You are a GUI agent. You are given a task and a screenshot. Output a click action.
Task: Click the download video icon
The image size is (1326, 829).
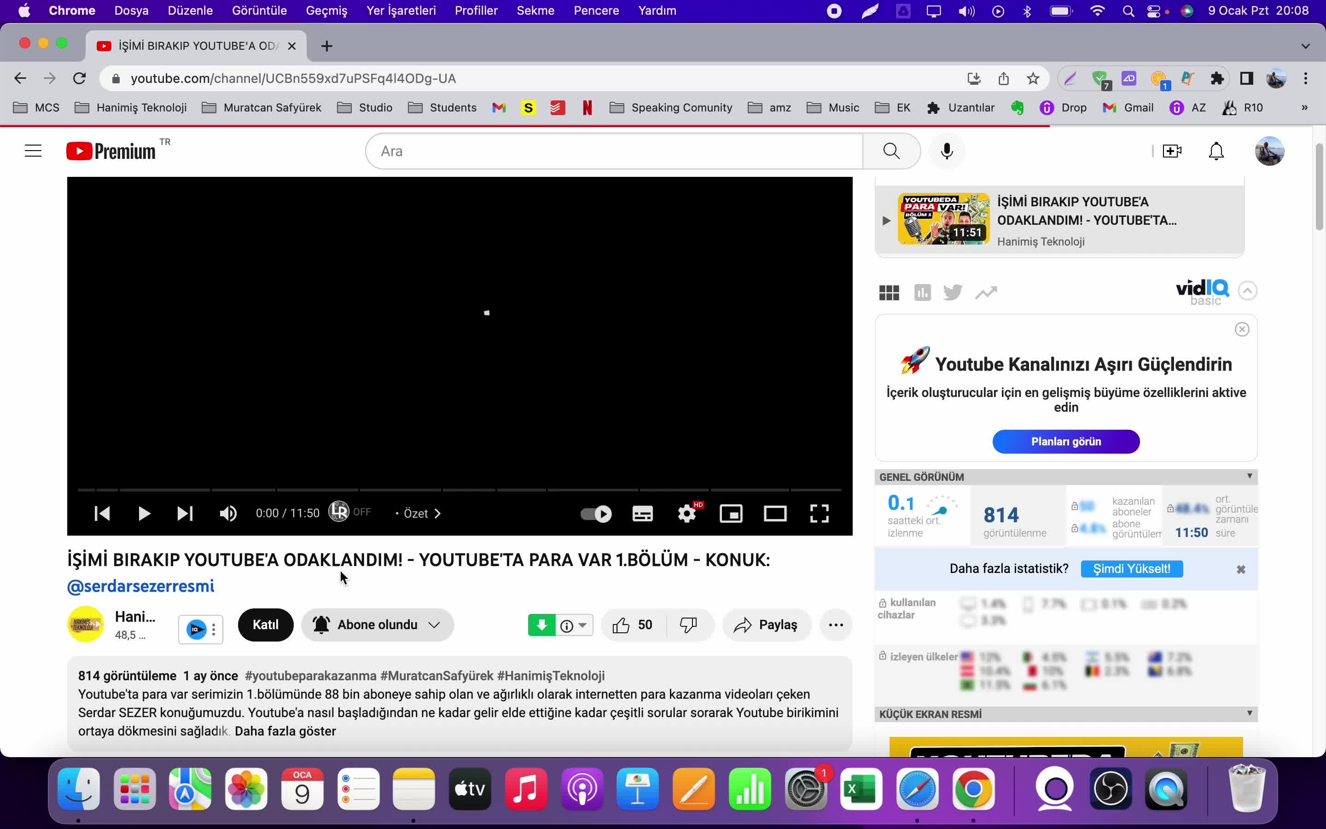point(541,625)
